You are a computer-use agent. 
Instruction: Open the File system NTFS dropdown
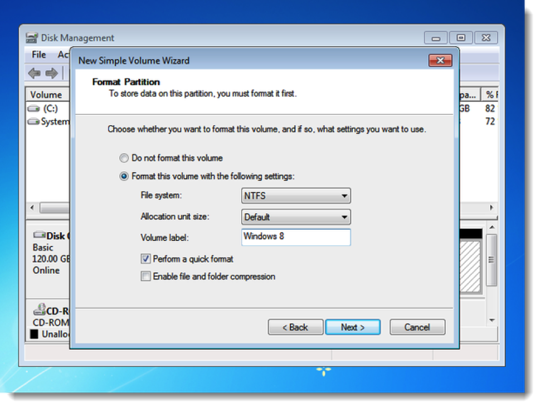[x=296, y=196]
